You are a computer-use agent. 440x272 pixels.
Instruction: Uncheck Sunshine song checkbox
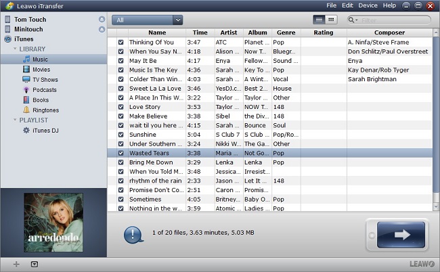pos(120,135)
